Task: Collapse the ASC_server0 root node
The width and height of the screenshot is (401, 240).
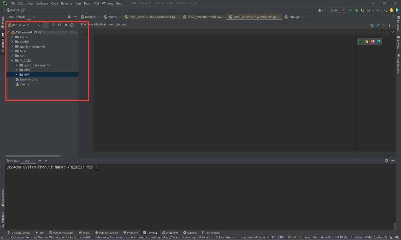Action: (8, 32)
